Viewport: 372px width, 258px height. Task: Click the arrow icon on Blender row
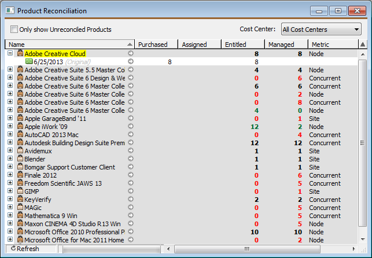pos(131,159)
